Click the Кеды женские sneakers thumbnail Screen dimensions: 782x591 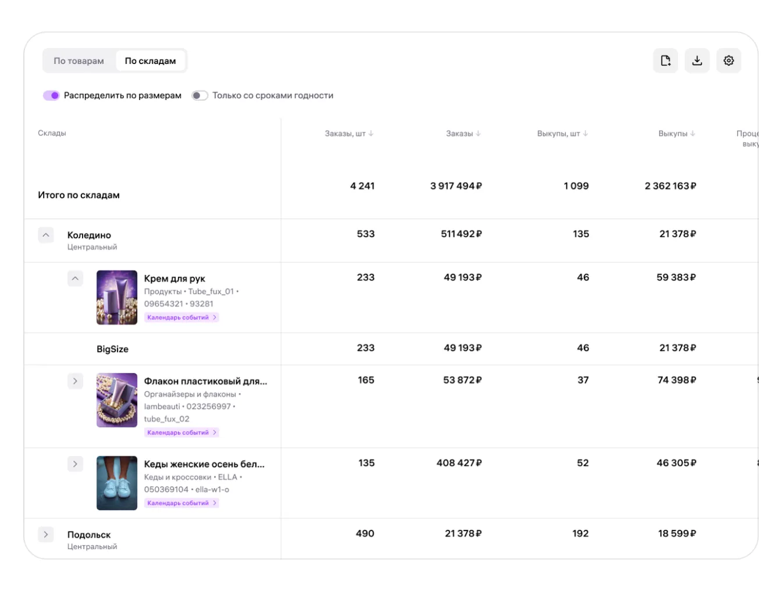click(x=117, y=483)
